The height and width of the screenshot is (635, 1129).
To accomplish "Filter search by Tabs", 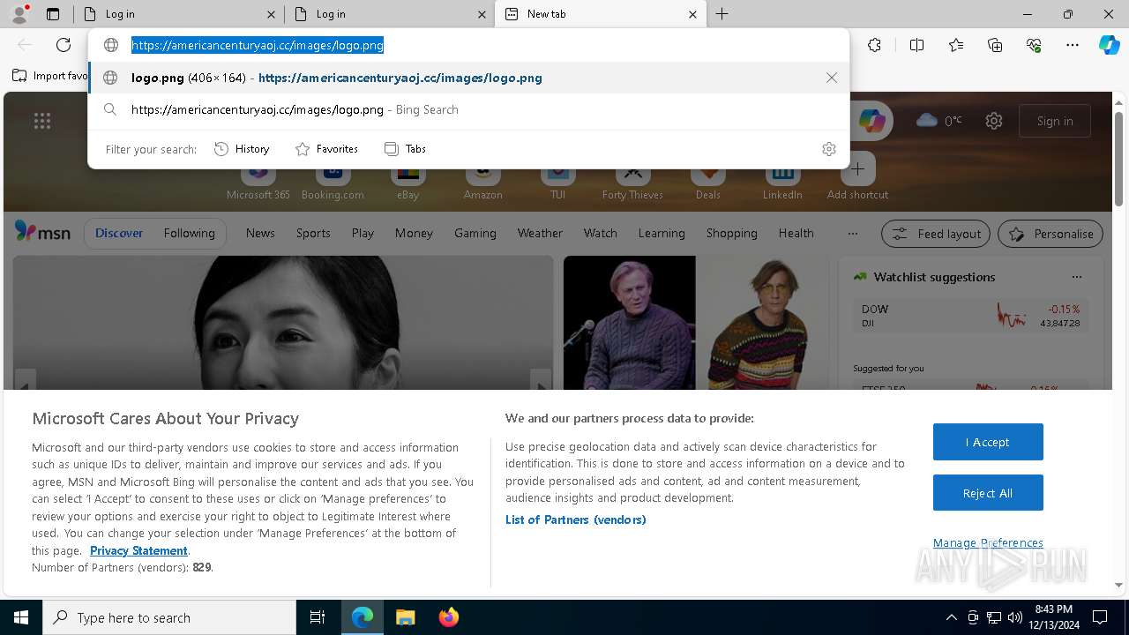I will coord(405,149).
